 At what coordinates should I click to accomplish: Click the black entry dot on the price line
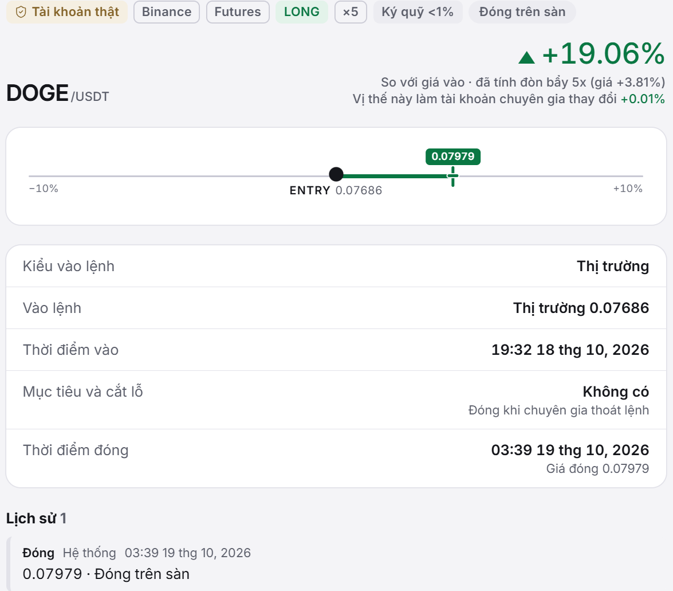(336, 174)
